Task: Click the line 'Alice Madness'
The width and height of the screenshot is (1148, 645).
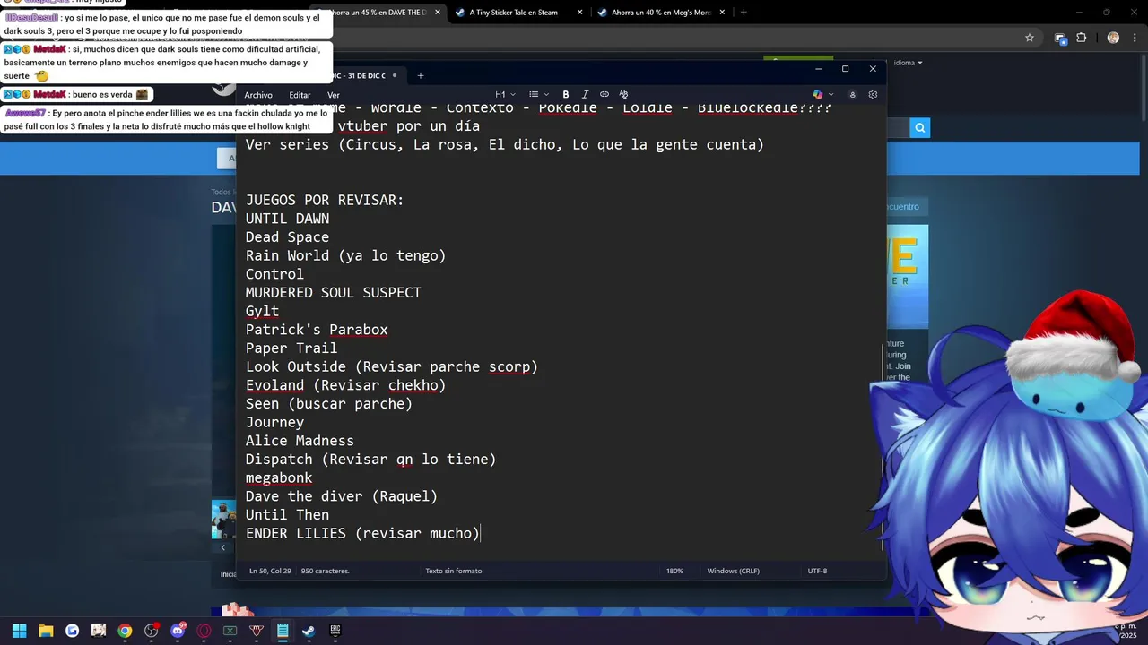Action: 300,441
